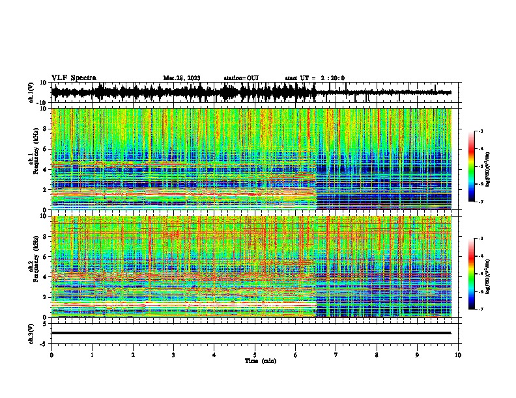
Task: Click the "Time (min)" axis title
Action: (261, 361)
